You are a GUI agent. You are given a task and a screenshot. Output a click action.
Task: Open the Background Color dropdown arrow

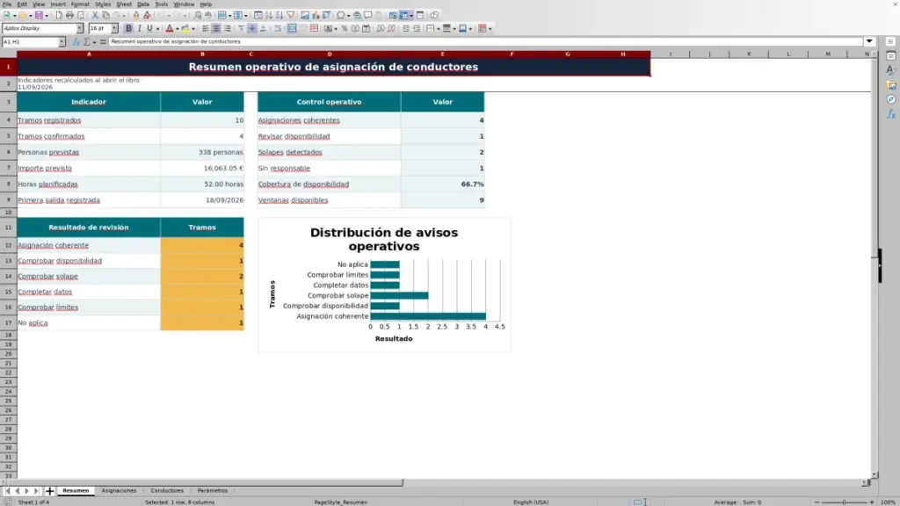coord(193,29)
